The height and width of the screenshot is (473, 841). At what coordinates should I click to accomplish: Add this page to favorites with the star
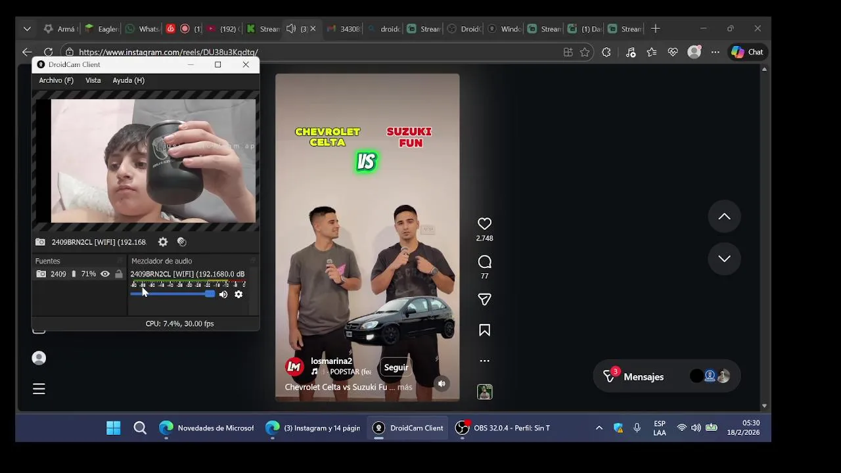tap(585, 52)
